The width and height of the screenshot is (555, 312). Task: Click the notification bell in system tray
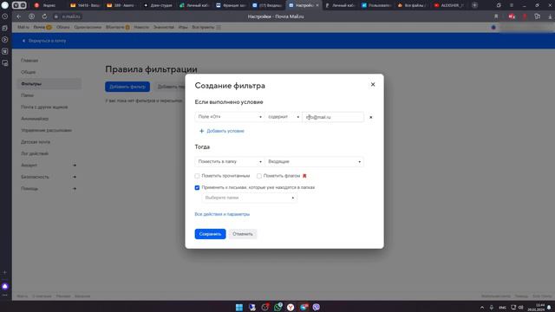coord(549,308)
